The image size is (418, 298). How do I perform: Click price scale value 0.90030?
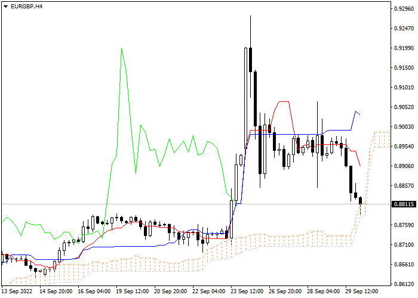404,127
